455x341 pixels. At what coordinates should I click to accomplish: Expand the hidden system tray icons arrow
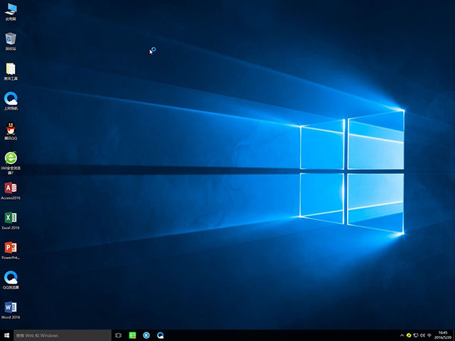click(x=402, y=335)
